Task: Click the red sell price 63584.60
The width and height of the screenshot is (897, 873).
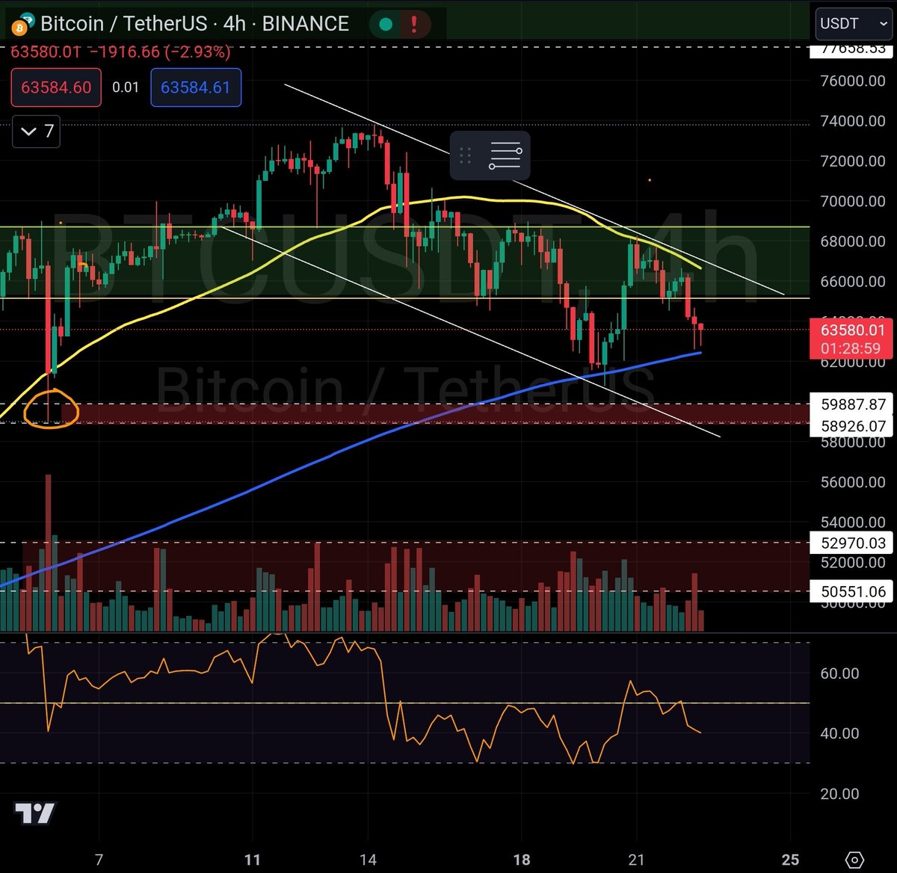Action: [56, 87]
